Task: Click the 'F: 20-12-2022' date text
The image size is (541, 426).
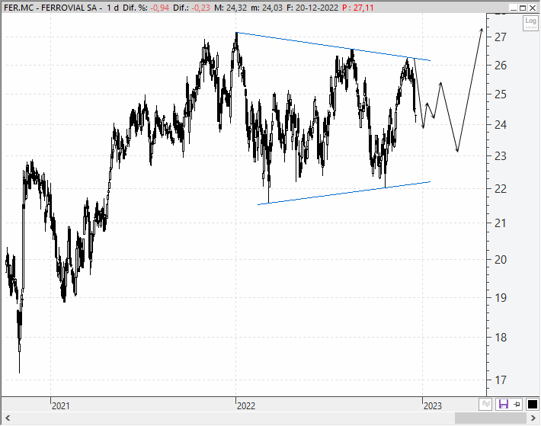Action: (312, 8)
